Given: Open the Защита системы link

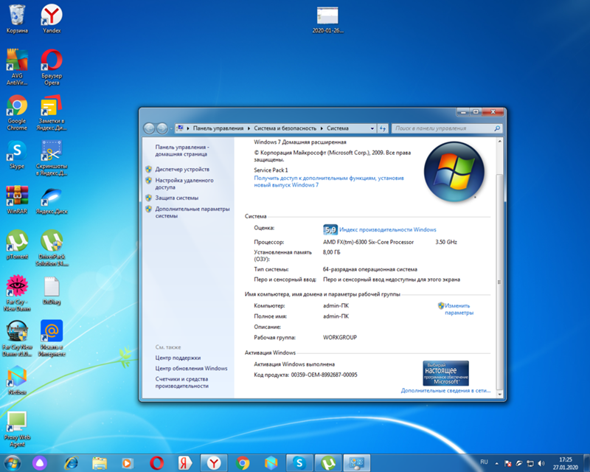Looking at the screenshot, I should (176, 198).
